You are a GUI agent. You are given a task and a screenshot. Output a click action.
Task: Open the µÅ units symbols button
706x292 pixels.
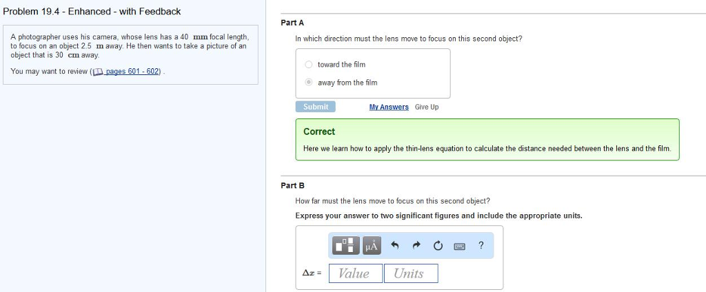coord(372,246)
